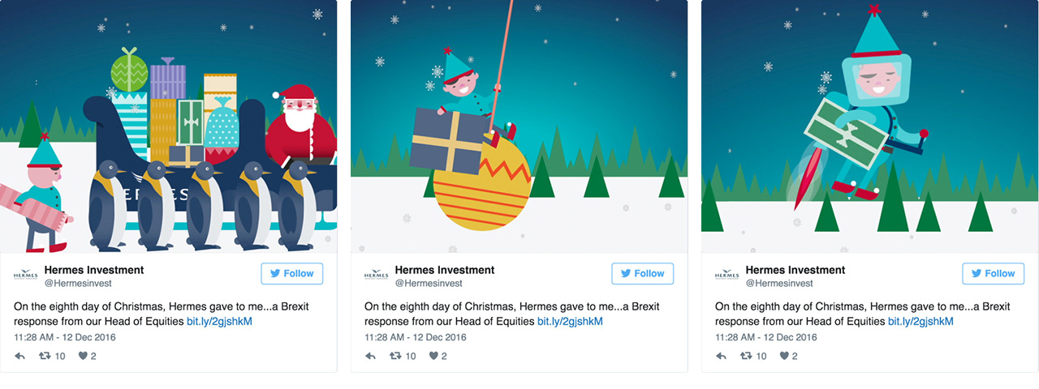
Task: Reply to the first tweet with penguins
Action: tap(19, 356)
